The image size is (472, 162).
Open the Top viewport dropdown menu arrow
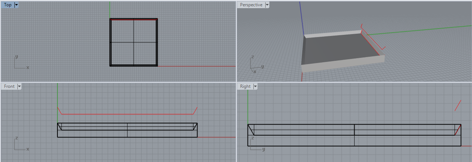coord(16,5)
